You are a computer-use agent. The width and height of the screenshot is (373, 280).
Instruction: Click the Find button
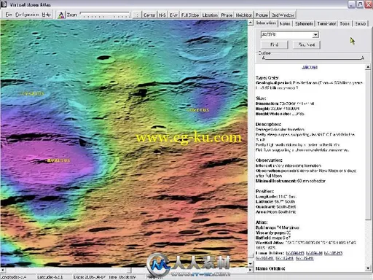tap(275, 44)
